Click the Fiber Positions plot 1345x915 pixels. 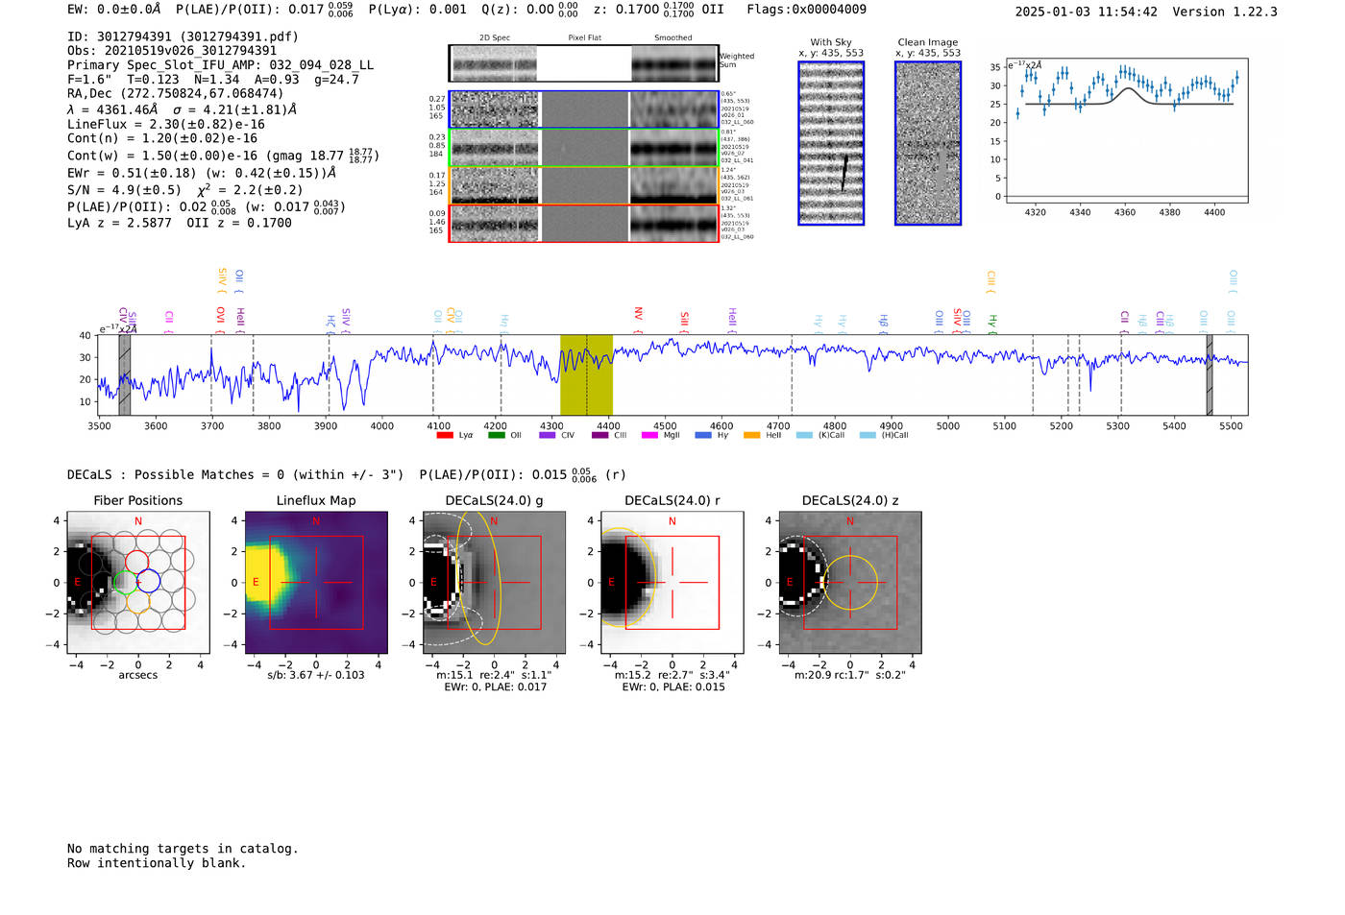138,583
